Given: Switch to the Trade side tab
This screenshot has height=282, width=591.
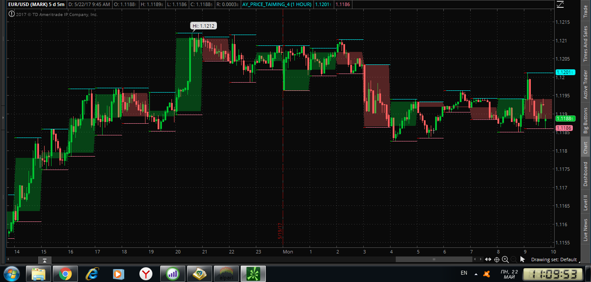Looking at the screenshot, I should [x=585, y=11].
